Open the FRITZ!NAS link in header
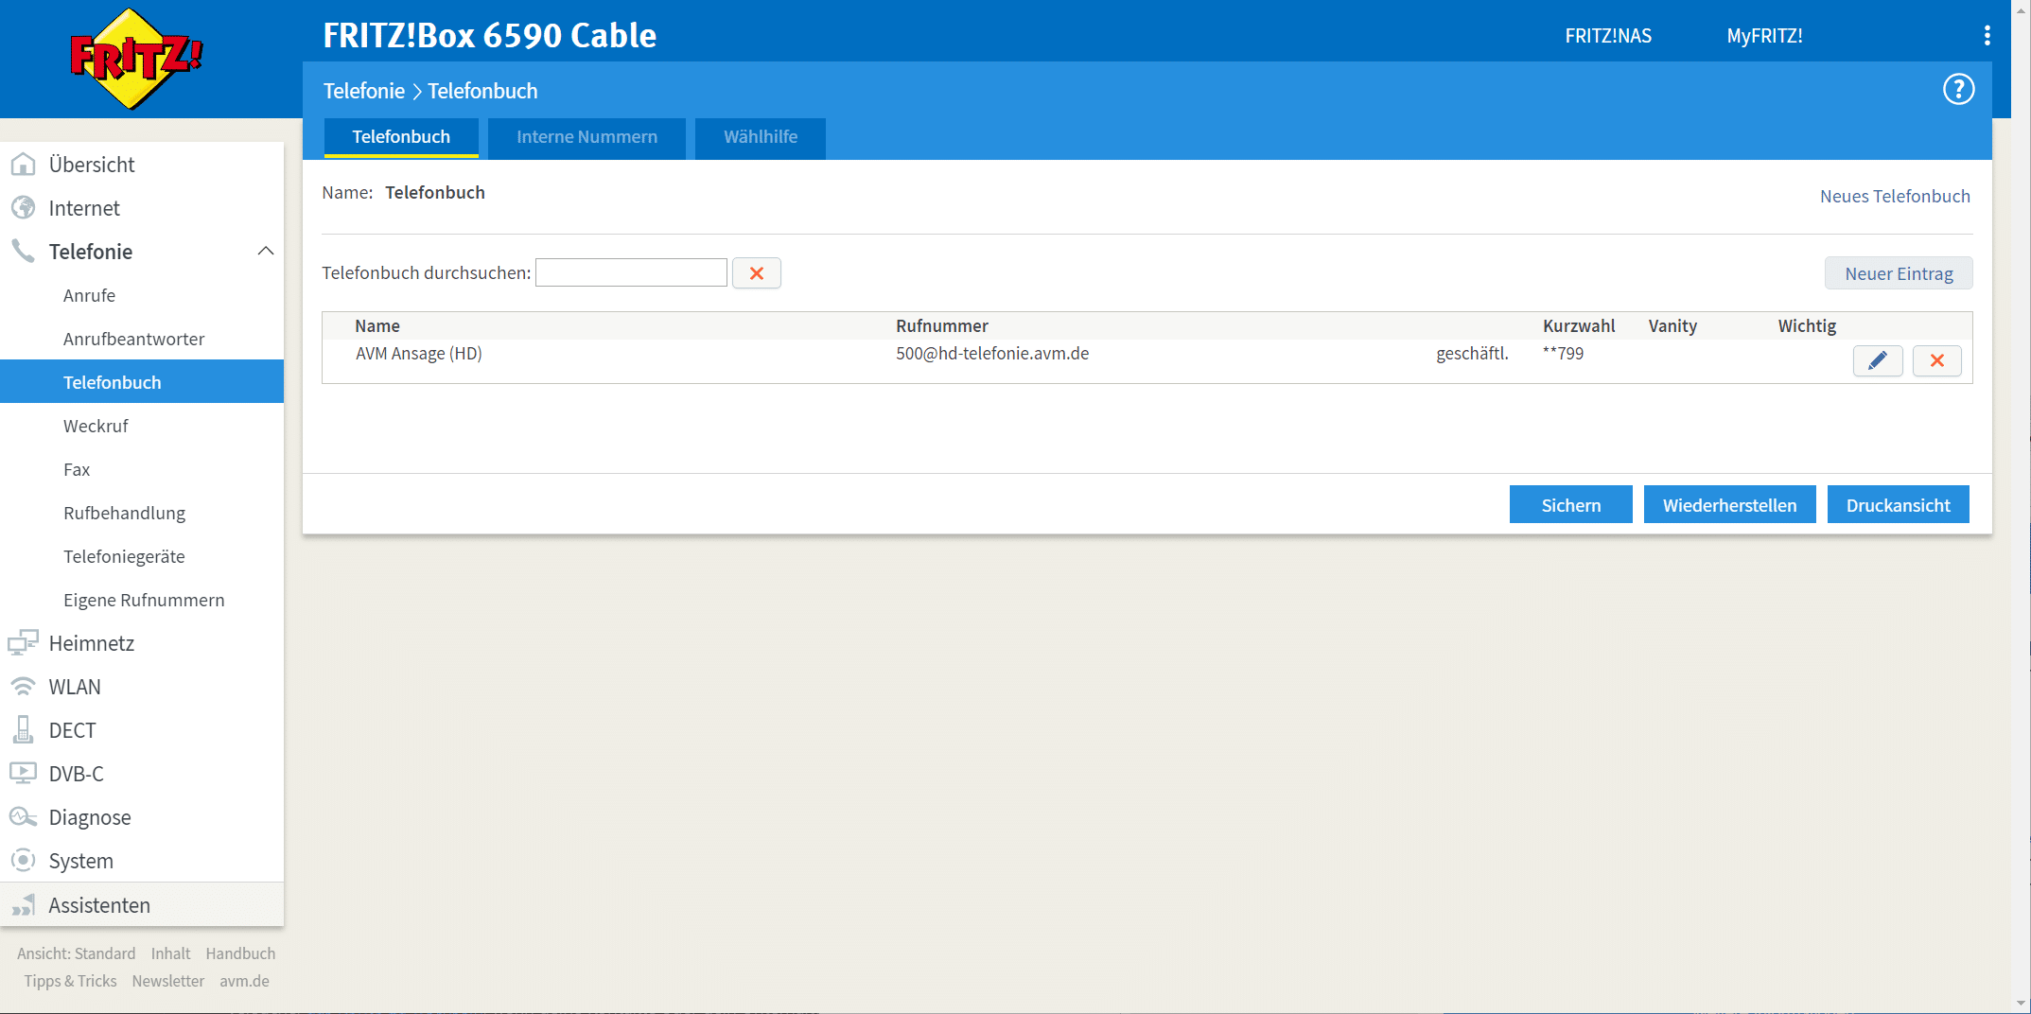 [x=1607, y=36]
